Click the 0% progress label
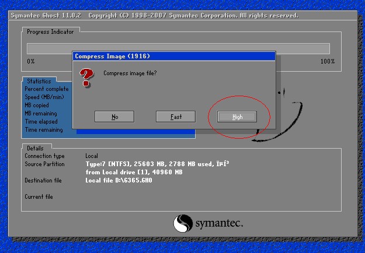The image size is (365, 253). point(31,61)
